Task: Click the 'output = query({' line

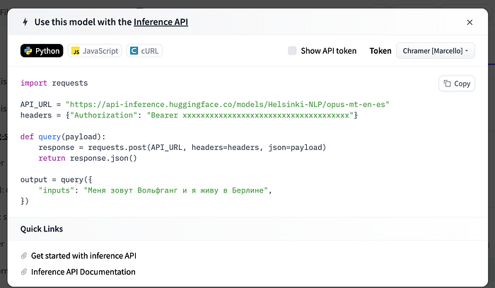Action: 56,180
